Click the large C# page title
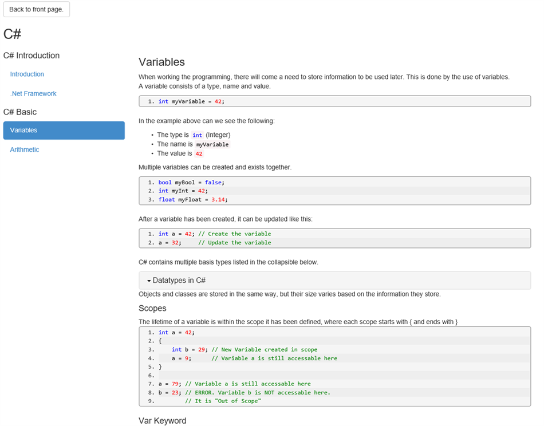The width and height of the screenshot is (544, 426). pyautogui.click(x=13, y=34)
